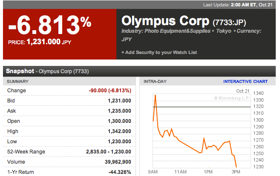Click the INTRA-DAY panel heading

[x=155, y=81]
